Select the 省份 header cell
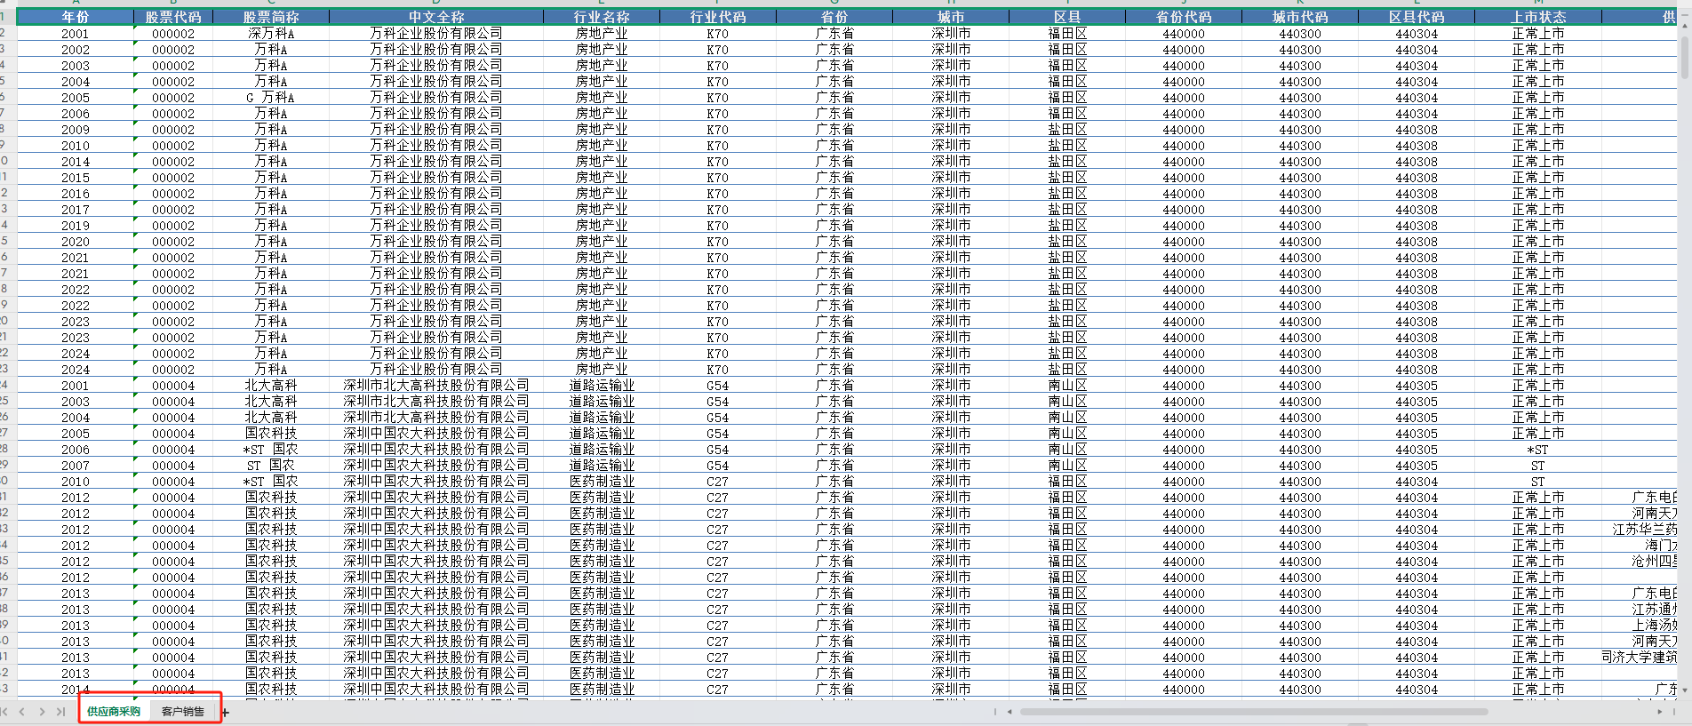Viewport: 1692px width, 726px height. click(834, 17)
